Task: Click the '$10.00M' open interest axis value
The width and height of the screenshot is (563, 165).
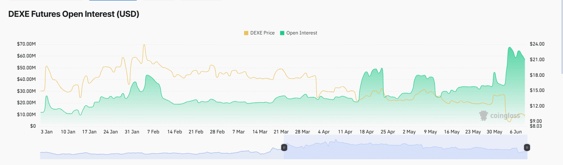Action: pos(26,115)
